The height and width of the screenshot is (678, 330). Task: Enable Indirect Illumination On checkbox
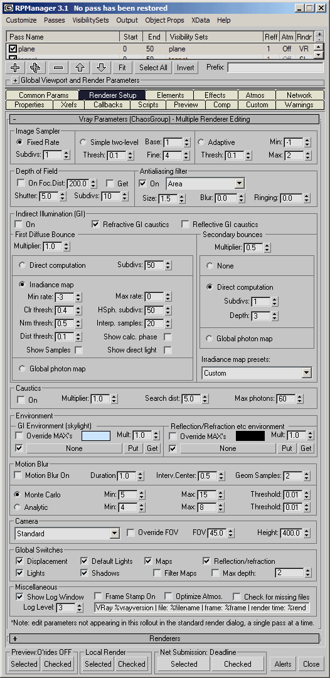(x=19, y=225)
